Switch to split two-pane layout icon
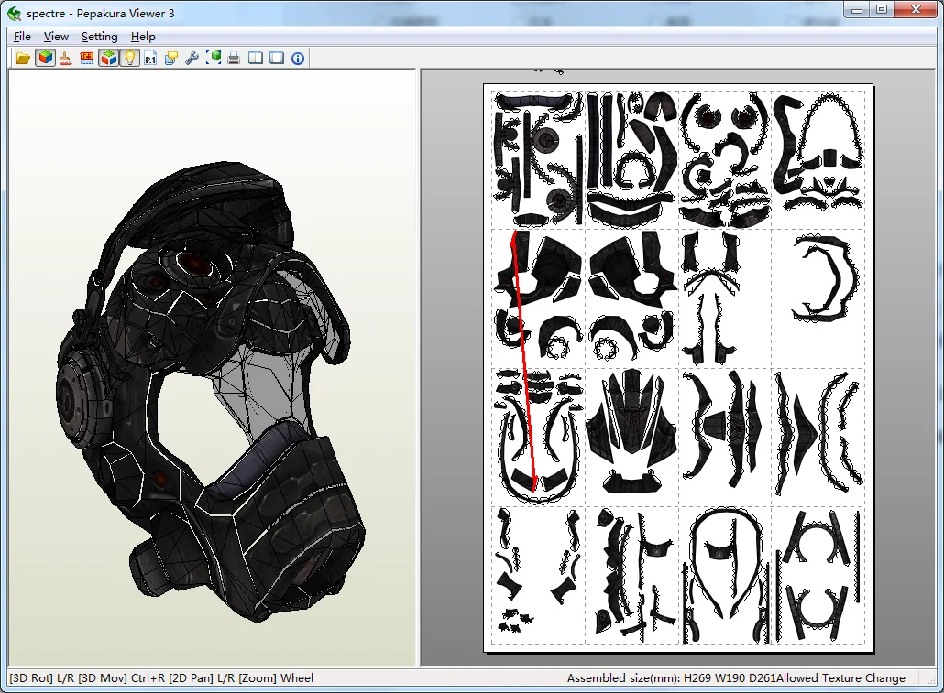 [256, 59]
